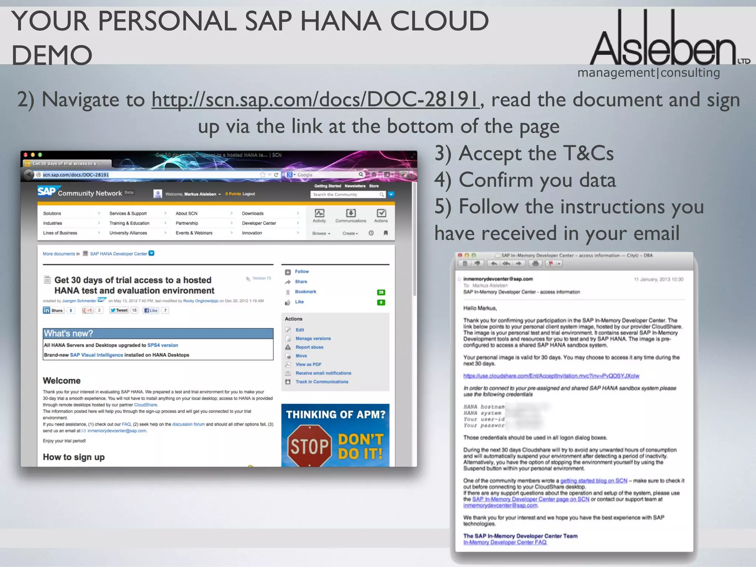Click the Forward arrow in Mail toolbar
This screenshot has height=567, width=756.
pyautogui.click(x=519, y=264)
